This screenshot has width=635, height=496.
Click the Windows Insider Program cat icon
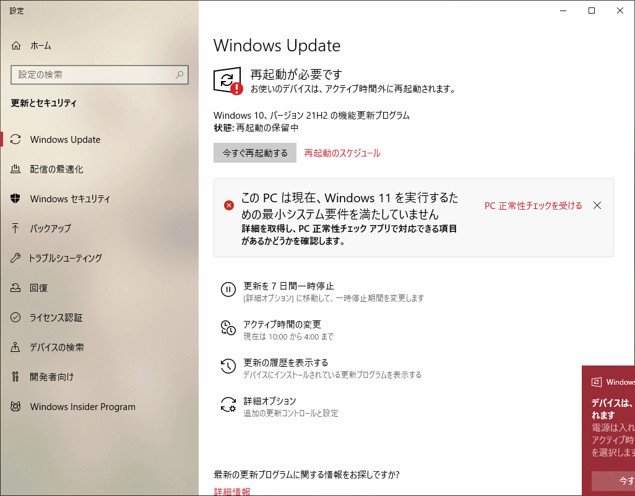[15, 406]
